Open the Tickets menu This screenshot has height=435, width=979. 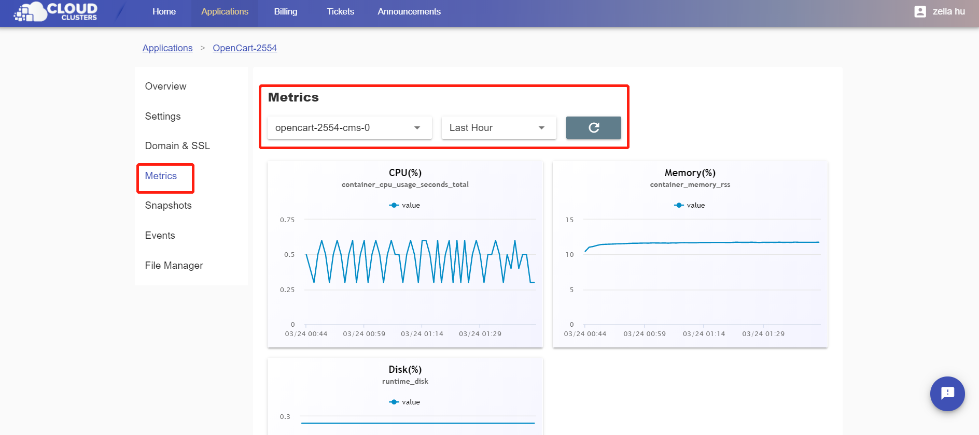(x=340, y=11)
